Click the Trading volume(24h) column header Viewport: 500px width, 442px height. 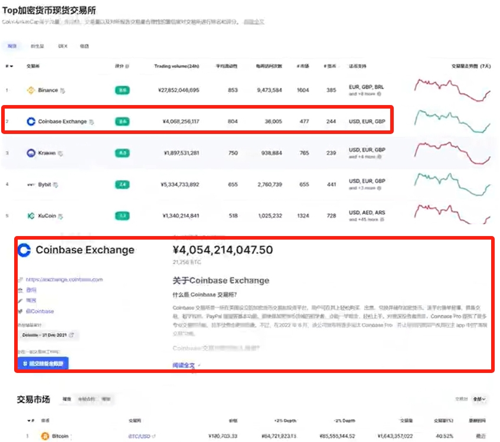[x=177, y=66]
